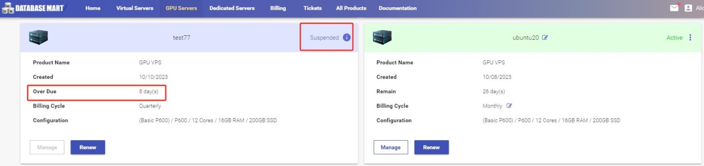Click test77's GPU VPS product name
This screenshot has height=166, width=704.
(150, 62)
